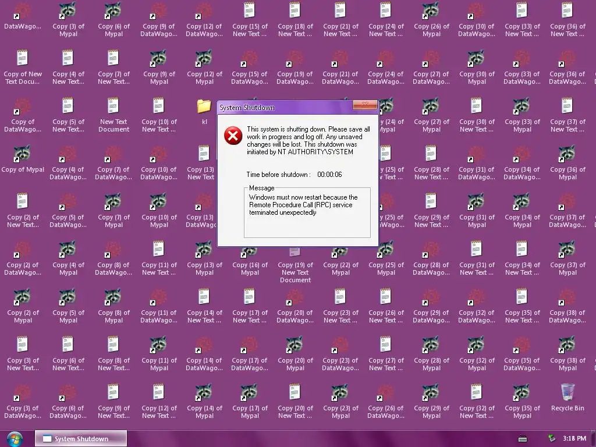The width and height of the screenshot is (596, 447).
Task: Select the 'kl' folder on desktop
Action: coord(204,111)
